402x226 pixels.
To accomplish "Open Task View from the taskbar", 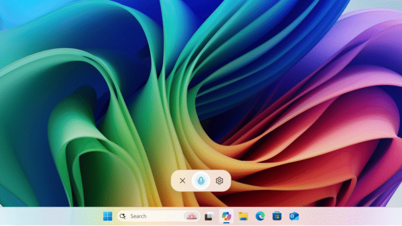I will 209,216.
